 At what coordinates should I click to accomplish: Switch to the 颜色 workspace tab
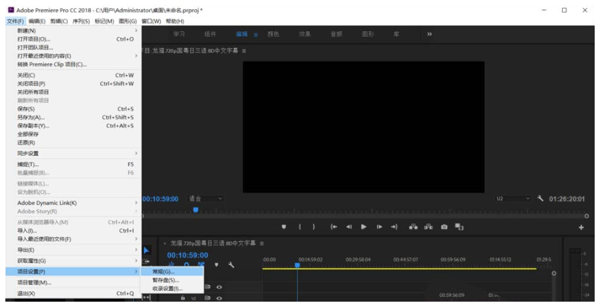point(273,34)
